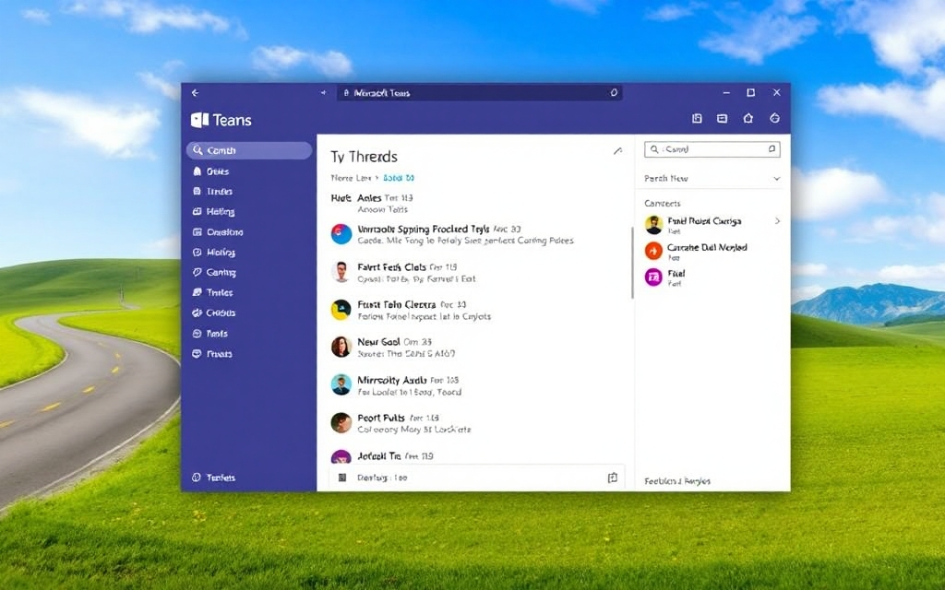
Task: Select contact 'Fand Roled Carriga'
Action: pyautogui.click(x=712, y=225)
